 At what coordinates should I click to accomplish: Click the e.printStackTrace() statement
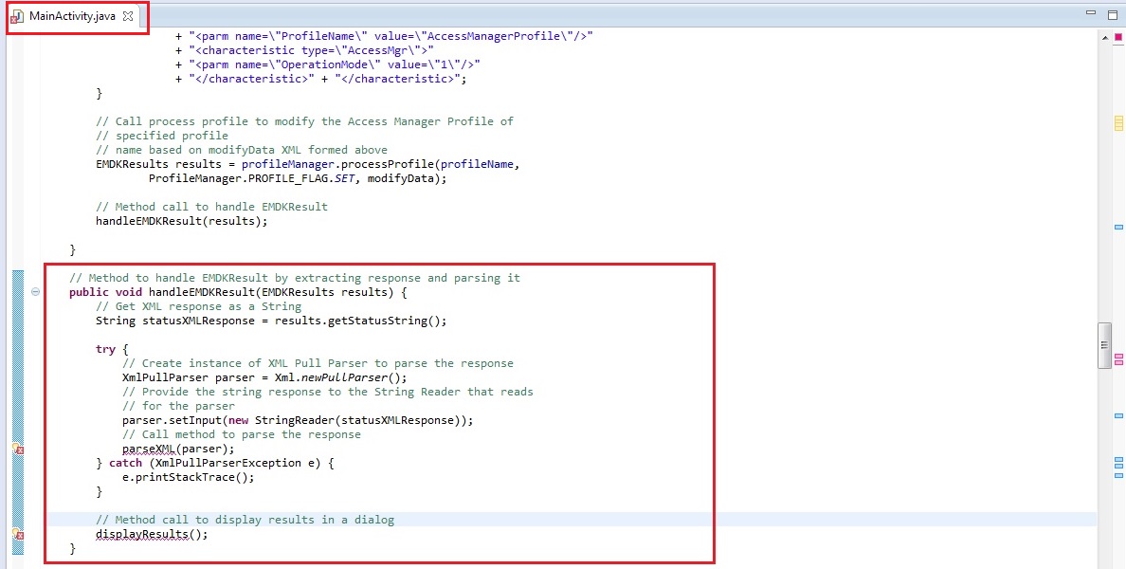click(x=189, y=477)
